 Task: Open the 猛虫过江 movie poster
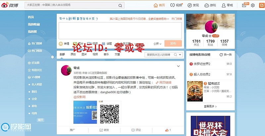pyautogui.click(x=195, y=91)
